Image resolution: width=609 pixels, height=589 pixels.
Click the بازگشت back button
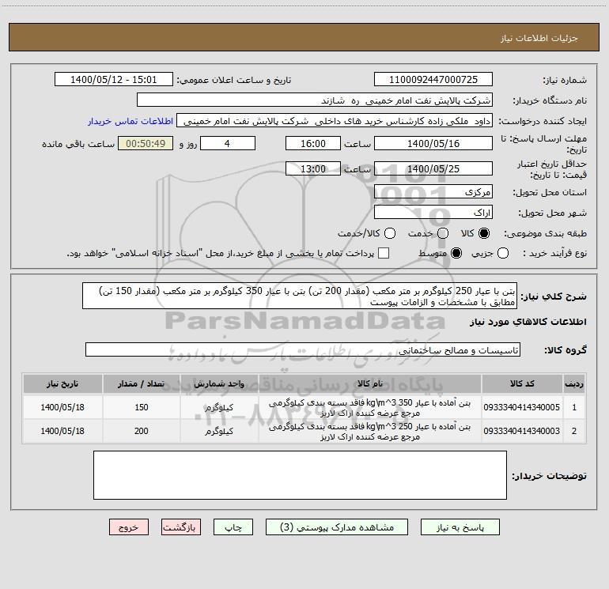pyautogui.click(x=181, y=527)
